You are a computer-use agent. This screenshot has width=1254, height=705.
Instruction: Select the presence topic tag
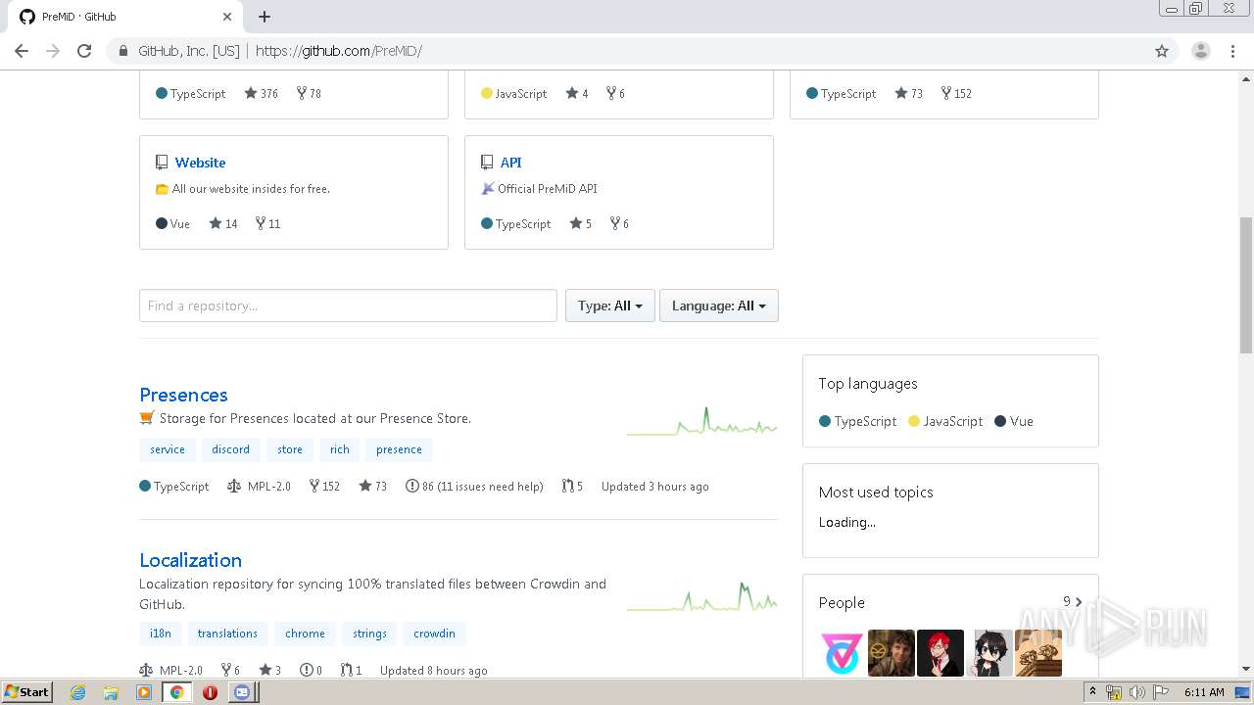[399, 449]
